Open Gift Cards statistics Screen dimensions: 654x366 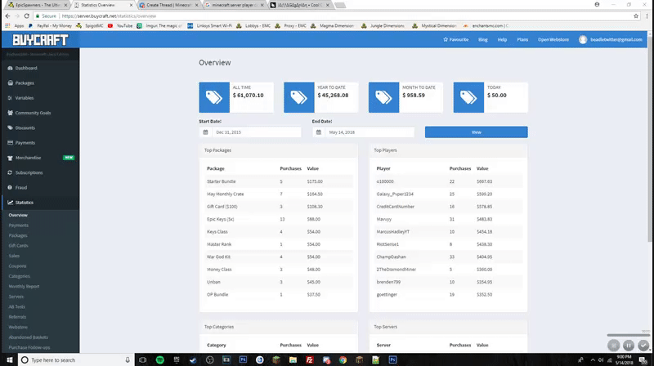tap(18, 246)
